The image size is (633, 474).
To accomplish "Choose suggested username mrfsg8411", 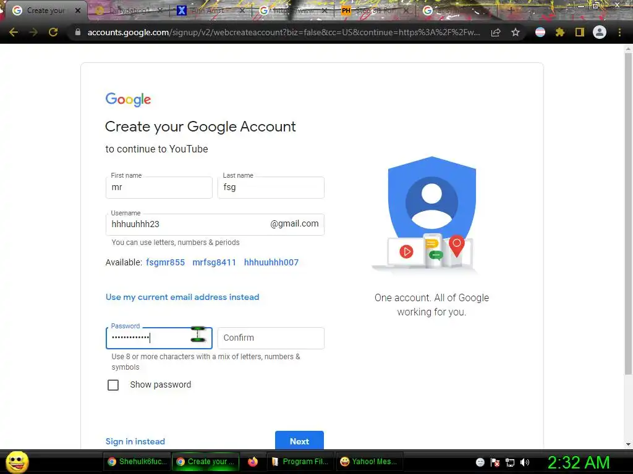I will coord(215,262).
